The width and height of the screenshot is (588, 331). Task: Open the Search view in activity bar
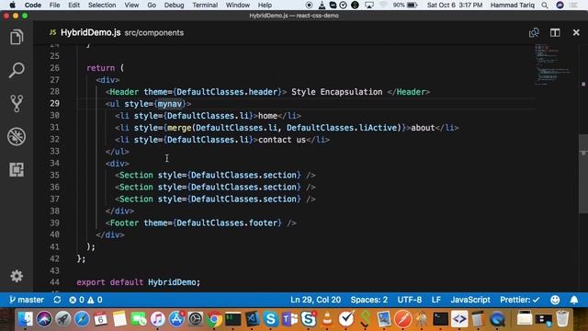coord(17,70)
